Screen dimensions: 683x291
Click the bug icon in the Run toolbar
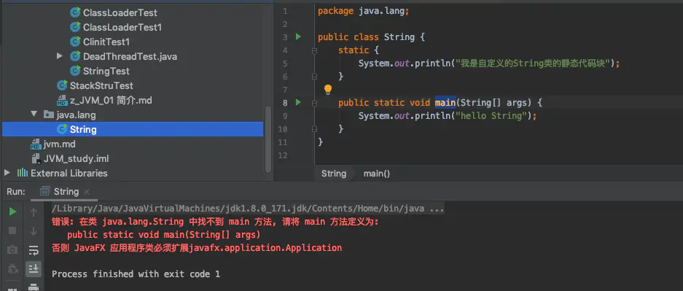point(12,269)
